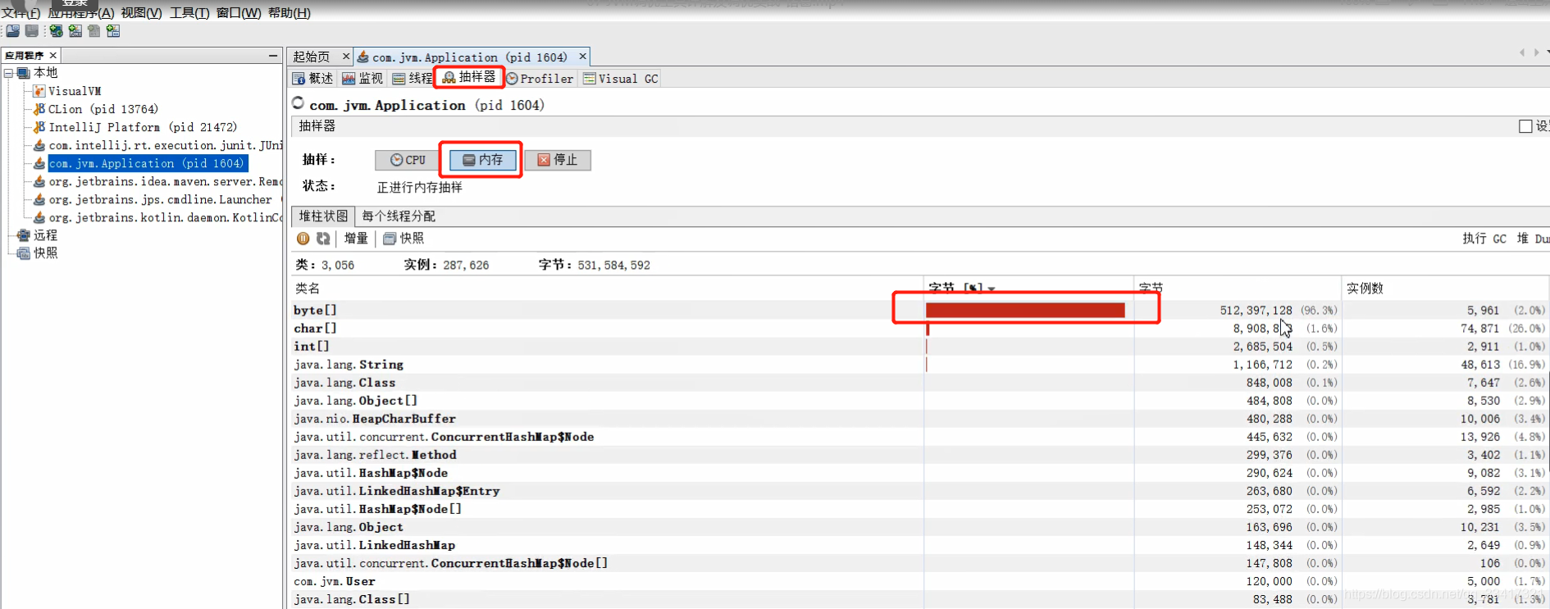Viewport: 1550px width, 609px height.
Task: Open the 帮助(H) menu
Action: coord(289,13)
